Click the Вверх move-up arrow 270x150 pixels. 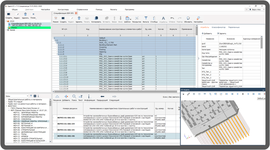[114, 18]
